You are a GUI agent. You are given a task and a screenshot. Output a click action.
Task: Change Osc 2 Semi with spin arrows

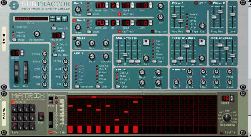[x=132, y=23]
